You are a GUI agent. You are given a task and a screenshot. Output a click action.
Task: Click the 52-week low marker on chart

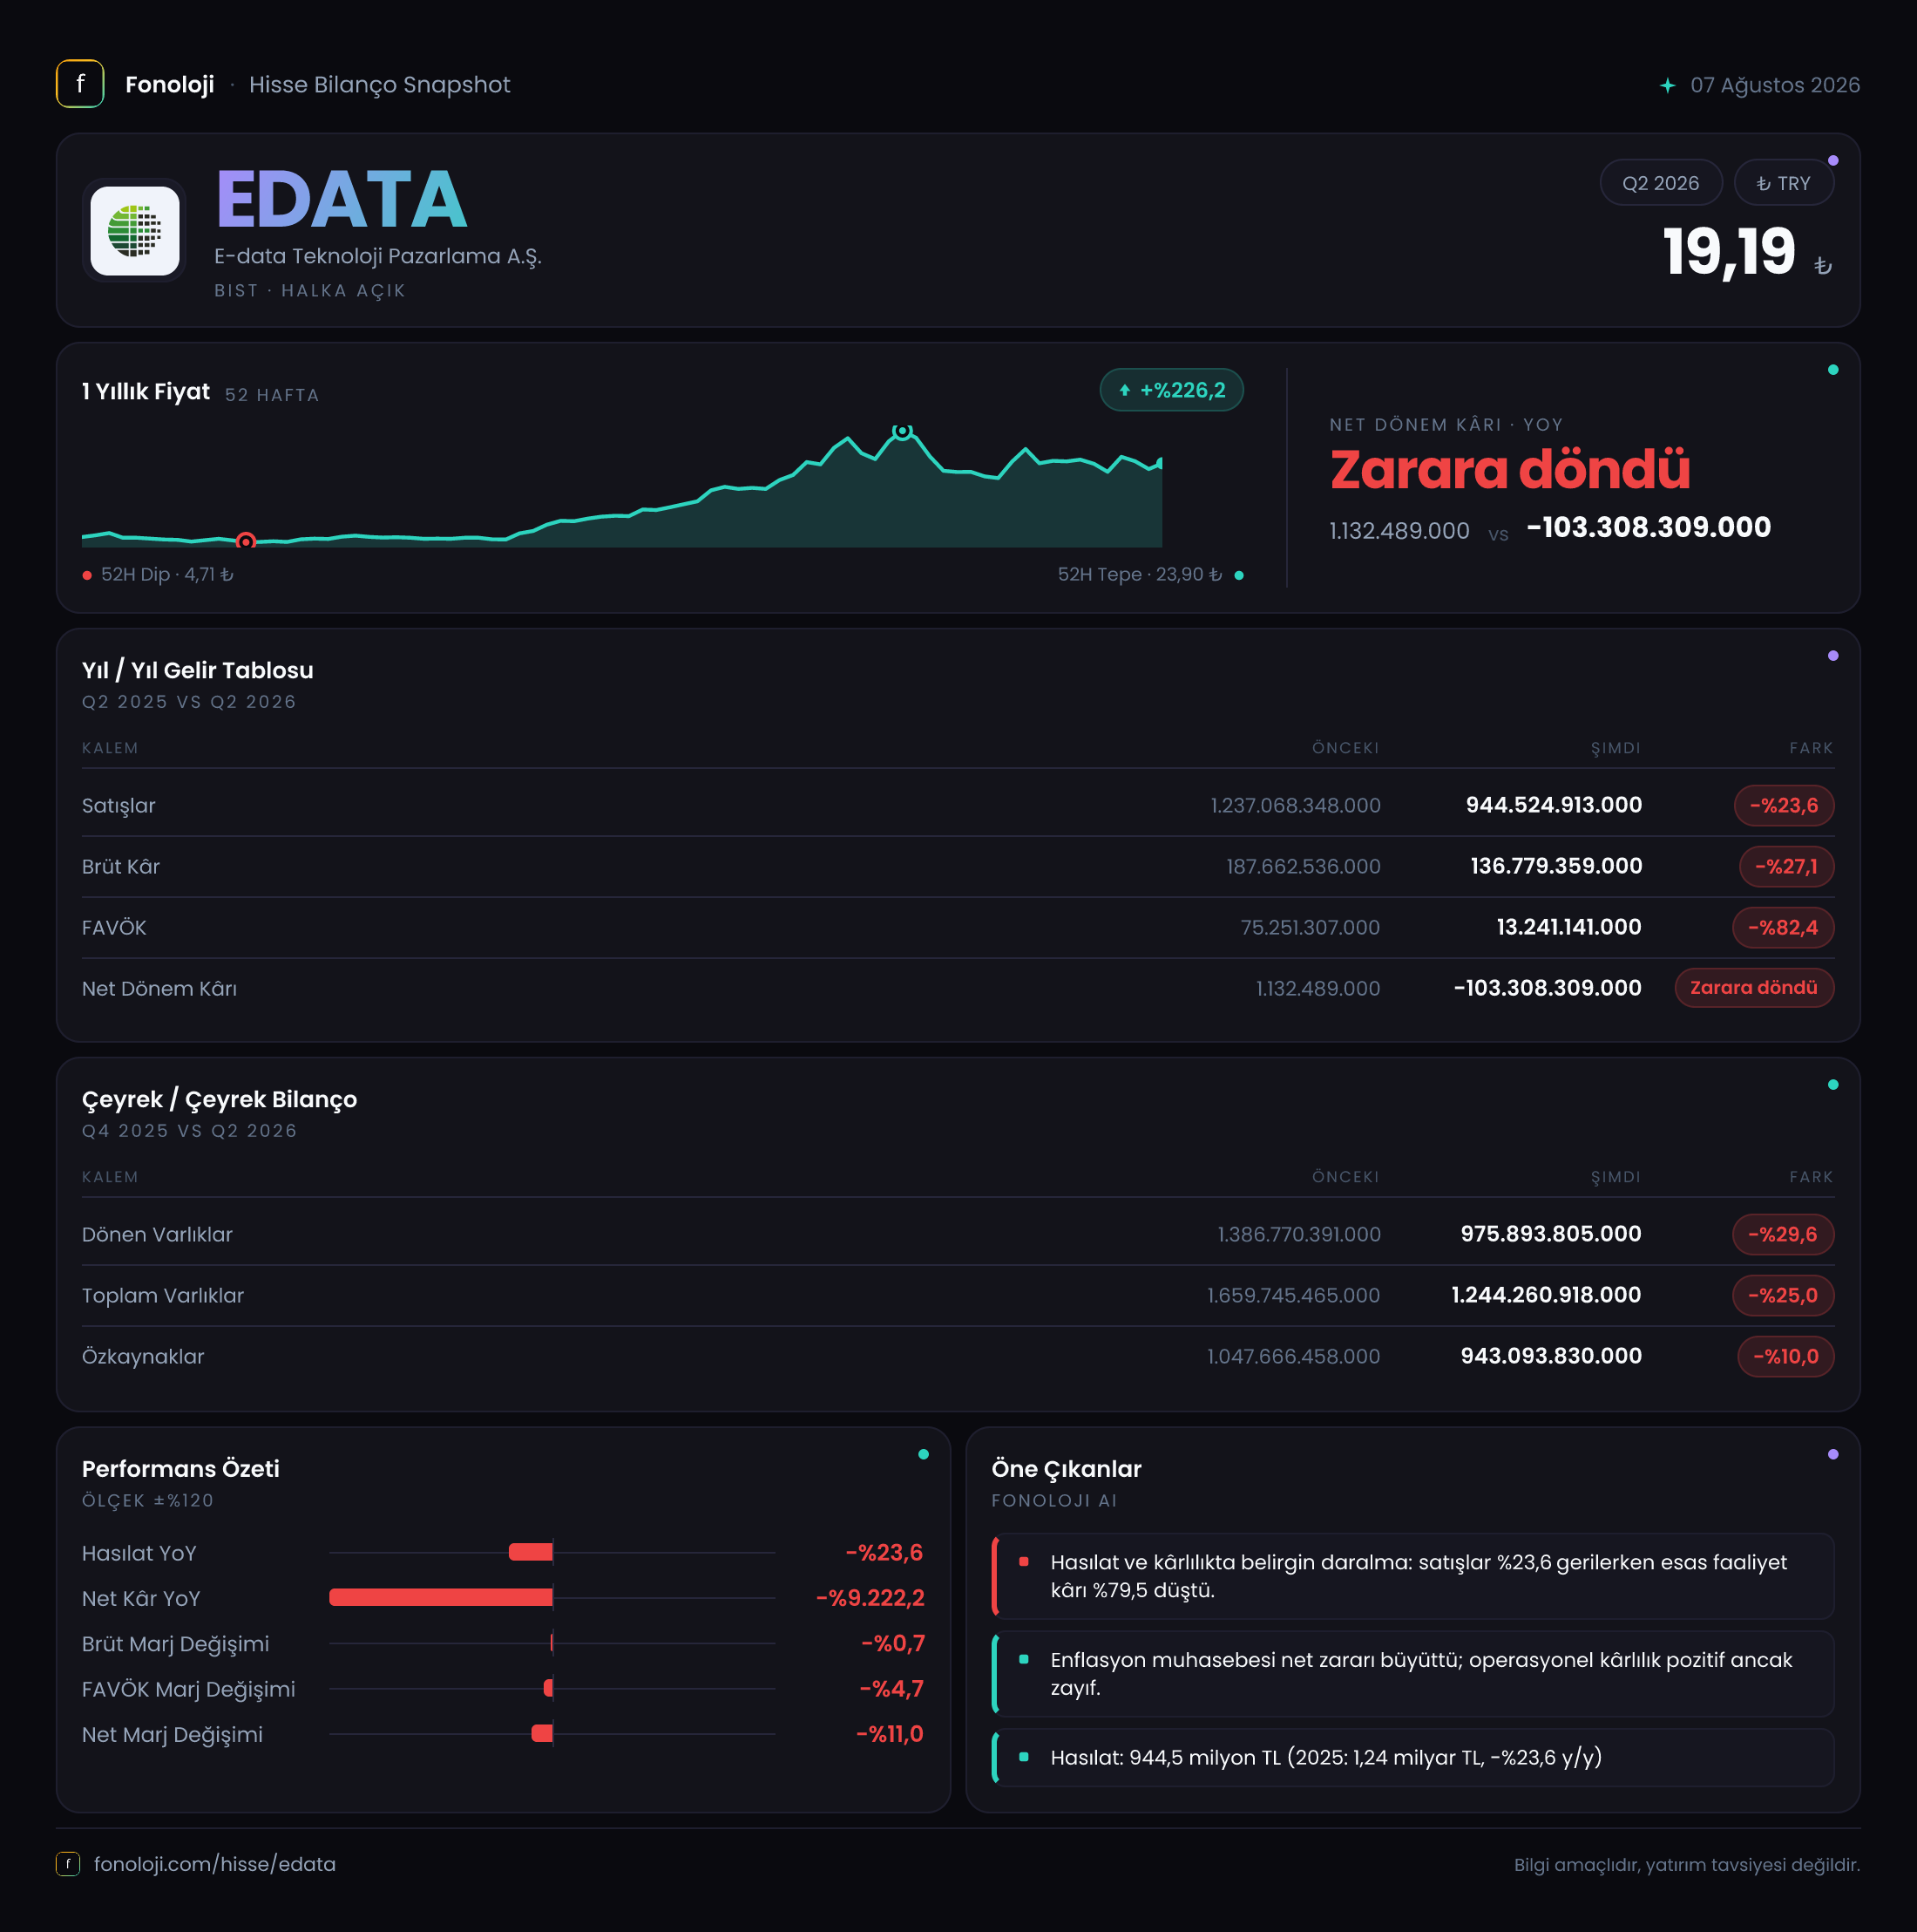(246, 541)
